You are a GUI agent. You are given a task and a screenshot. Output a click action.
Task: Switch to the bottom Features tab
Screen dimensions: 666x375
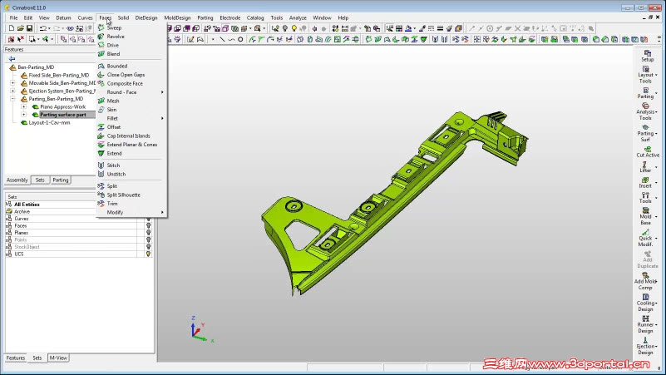tap(16, 358)
